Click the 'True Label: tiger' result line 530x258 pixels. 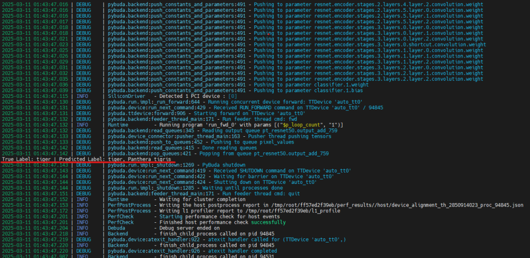pos(86,159)
